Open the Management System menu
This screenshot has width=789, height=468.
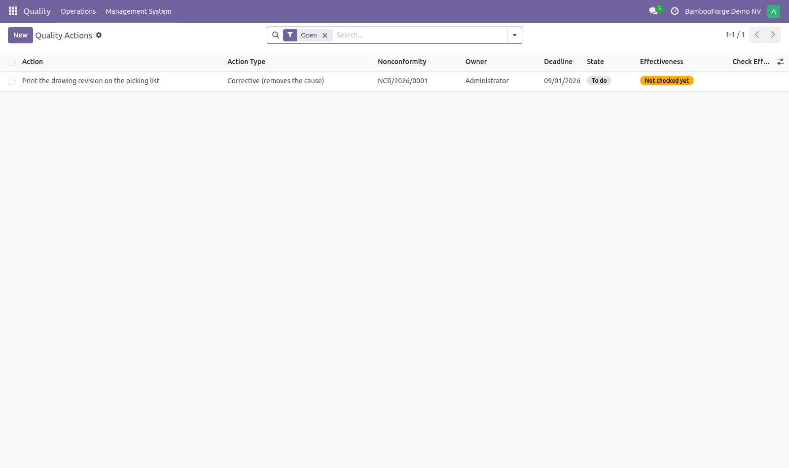point(139,11)
